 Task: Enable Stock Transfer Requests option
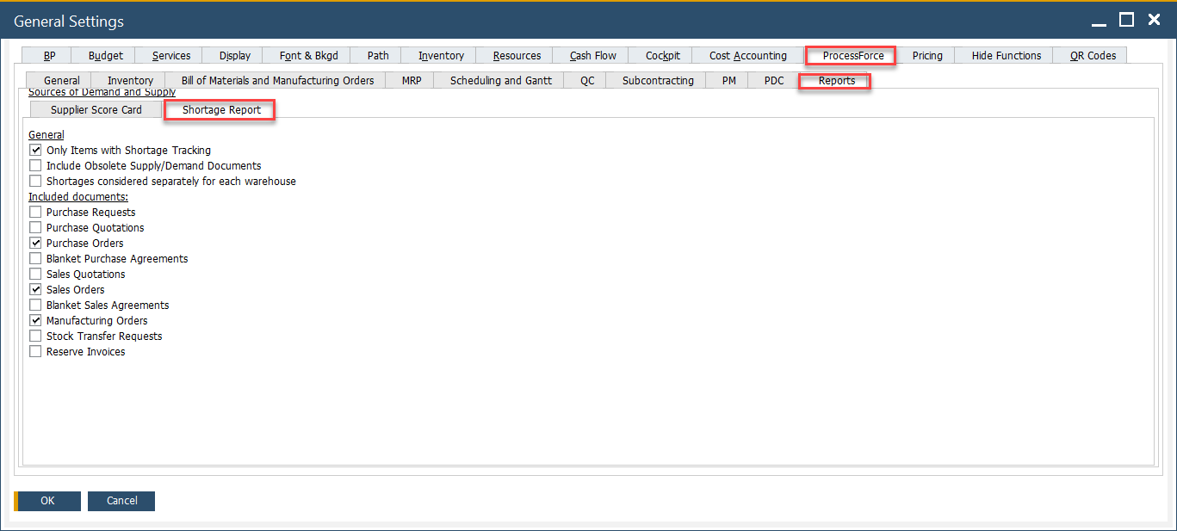(x=35, y=337)
